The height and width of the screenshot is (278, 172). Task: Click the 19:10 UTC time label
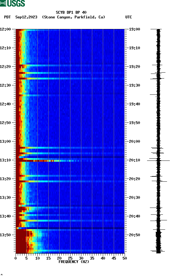pos(134,48)
